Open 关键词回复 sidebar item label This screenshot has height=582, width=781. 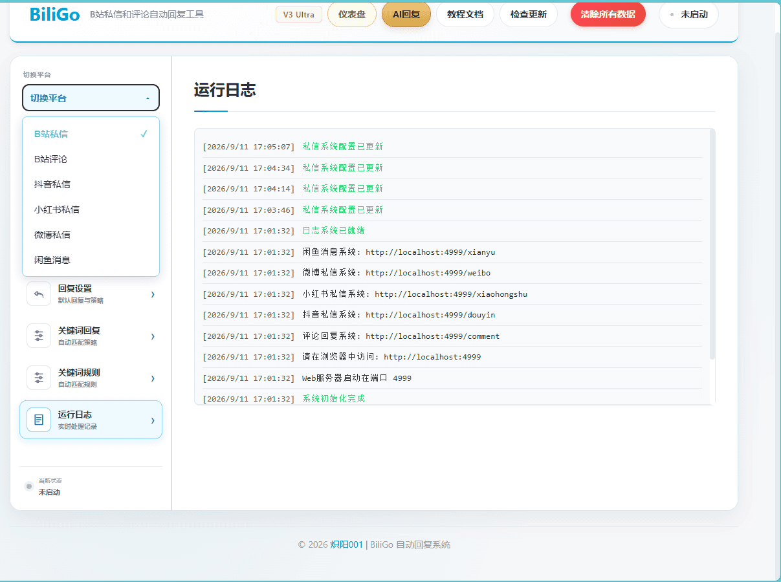(x=79, y=330)
